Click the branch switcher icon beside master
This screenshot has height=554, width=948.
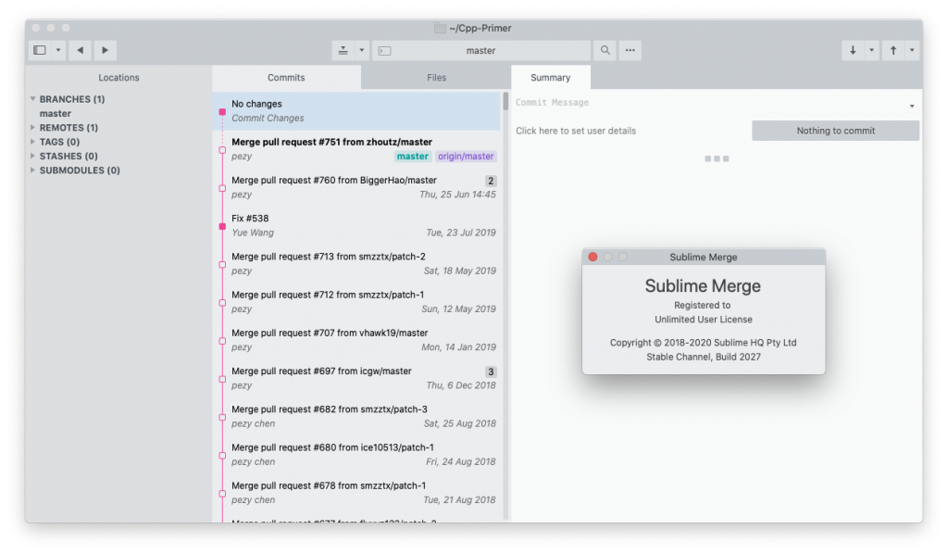pyautogui.click(x=384, y=51)
